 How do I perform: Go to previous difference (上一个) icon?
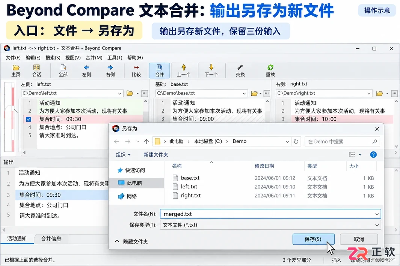184,70
